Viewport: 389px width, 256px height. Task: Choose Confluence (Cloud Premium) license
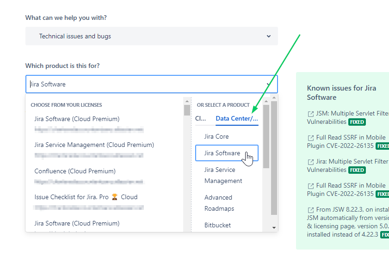75,171
